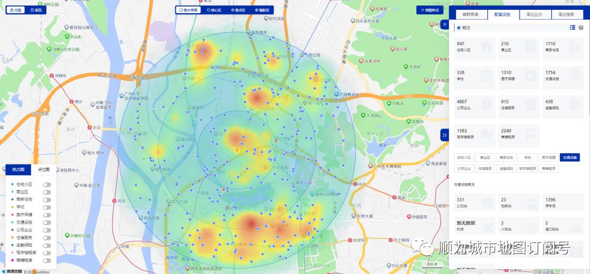
Task: Click the 947 住宅小区 stat card
Action: [475, 49]
